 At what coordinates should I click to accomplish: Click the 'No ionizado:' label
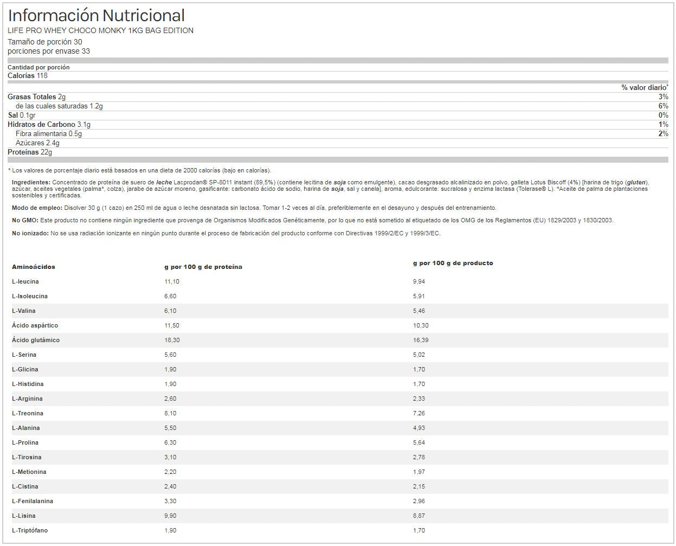click(30, 233)
